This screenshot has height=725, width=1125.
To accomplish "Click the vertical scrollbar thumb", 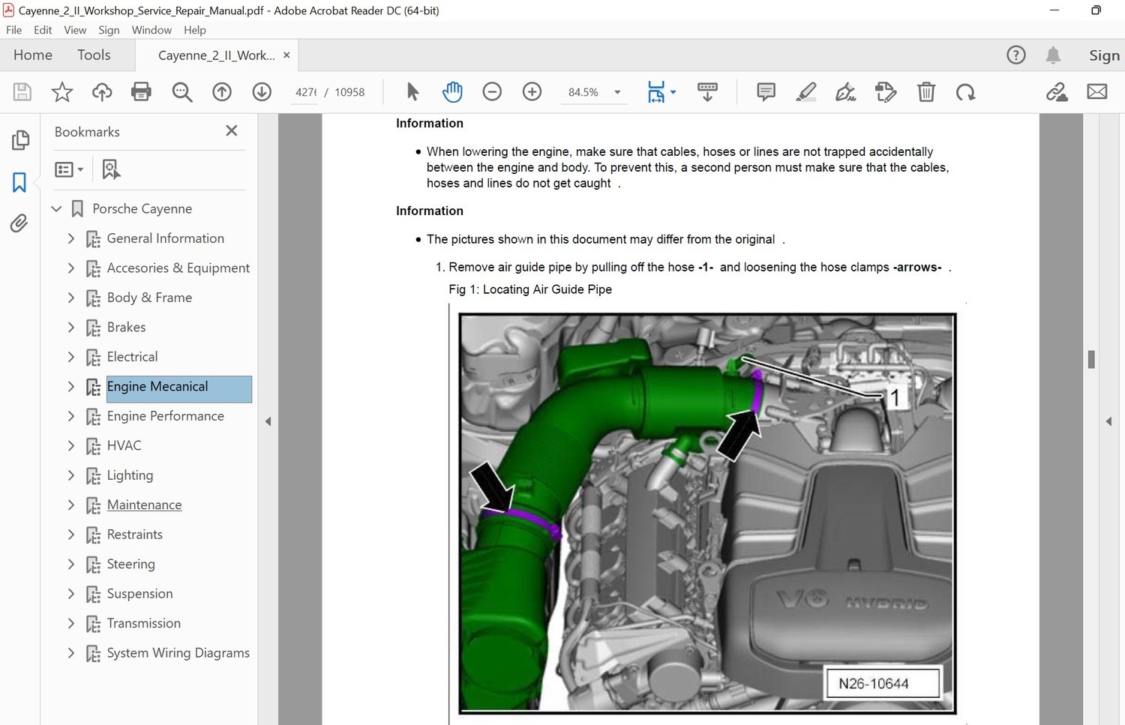I will click(x=1091, y=359).
